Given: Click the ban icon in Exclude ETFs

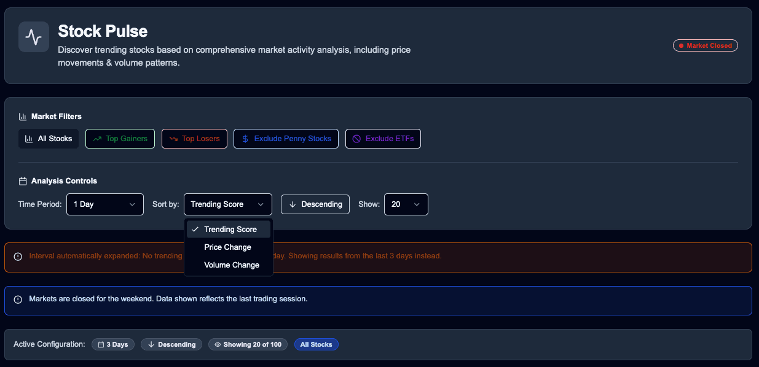Looking at the screenshot, I should pyautogui.click(x=356, y=139).
